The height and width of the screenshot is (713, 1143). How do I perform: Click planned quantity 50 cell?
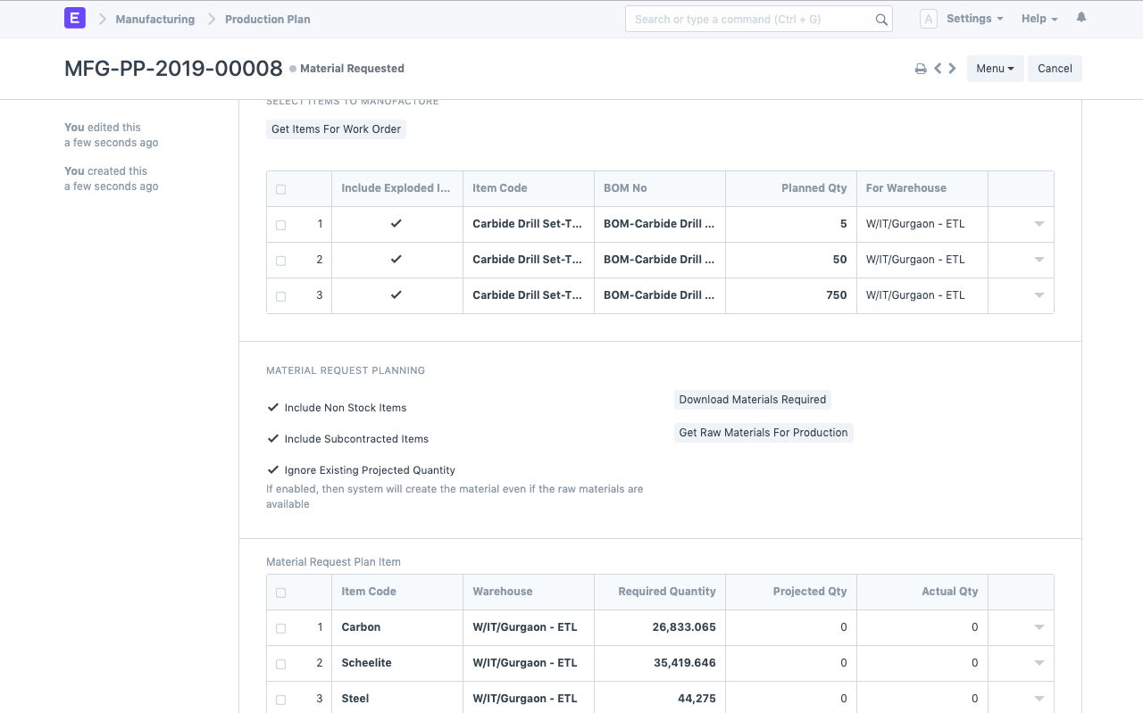791,260
